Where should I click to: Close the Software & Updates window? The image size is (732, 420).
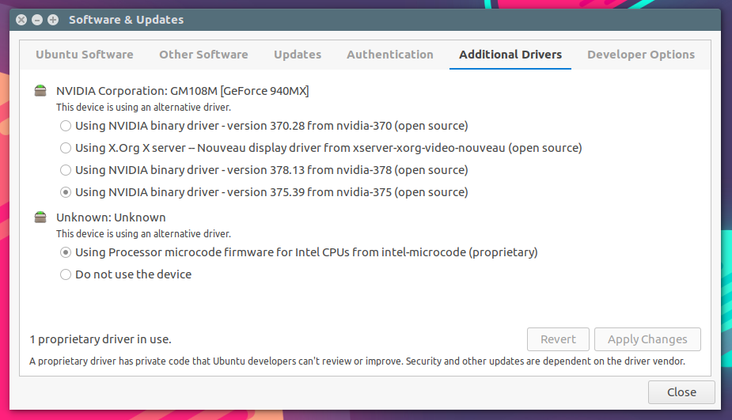[21, 20]
